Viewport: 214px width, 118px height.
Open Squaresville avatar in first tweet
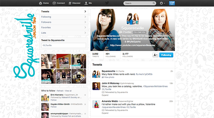96,74
